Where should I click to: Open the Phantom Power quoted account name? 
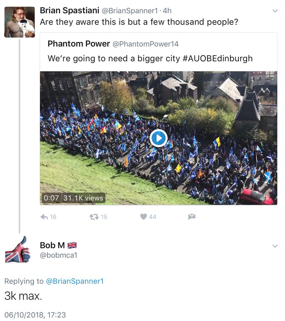pos(79,44)
